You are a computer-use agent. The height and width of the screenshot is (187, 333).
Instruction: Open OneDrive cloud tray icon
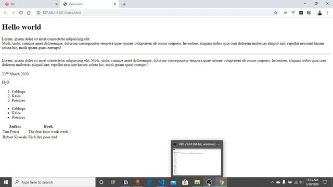[x=278, y=182]
